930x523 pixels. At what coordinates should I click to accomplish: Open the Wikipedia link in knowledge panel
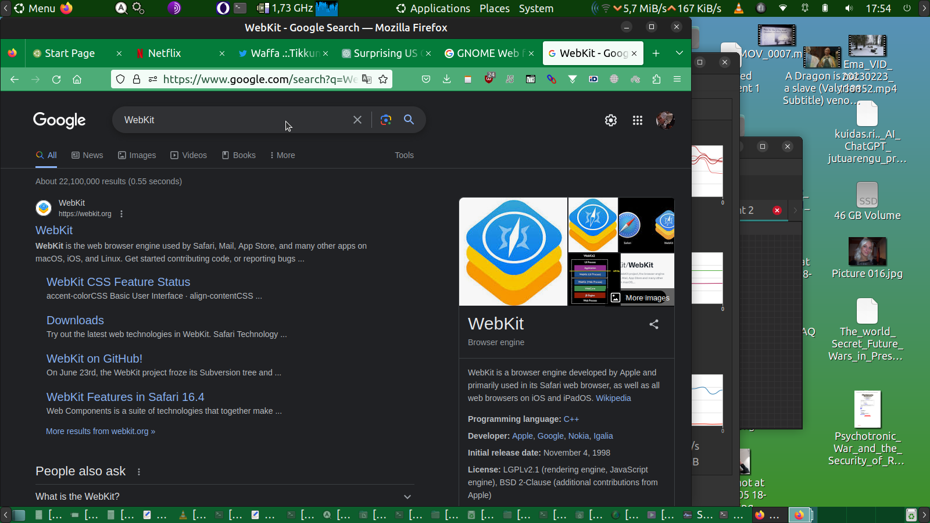pos(613,398)
